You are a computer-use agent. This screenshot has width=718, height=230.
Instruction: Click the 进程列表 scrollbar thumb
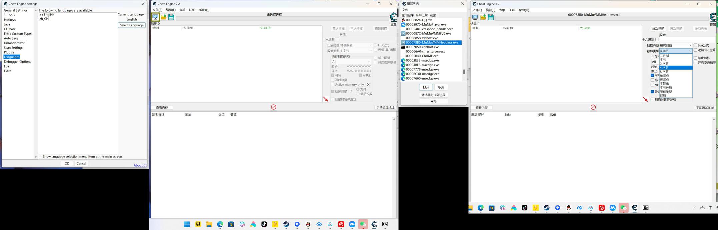coord(464,72)
